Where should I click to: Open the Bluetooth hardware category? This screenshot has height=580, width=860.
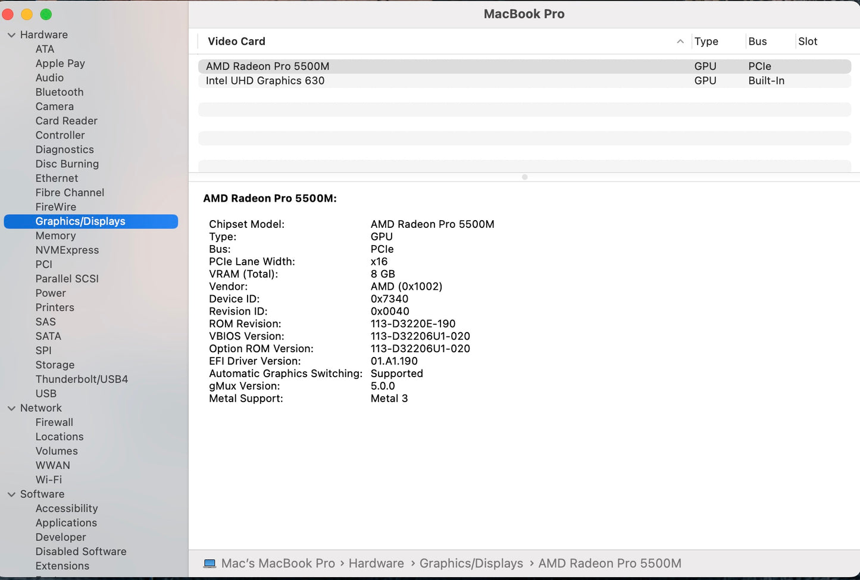tap(60, 92)
